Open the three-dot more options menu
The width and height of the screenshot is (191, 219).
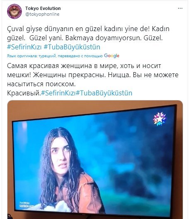pos(180,9)
